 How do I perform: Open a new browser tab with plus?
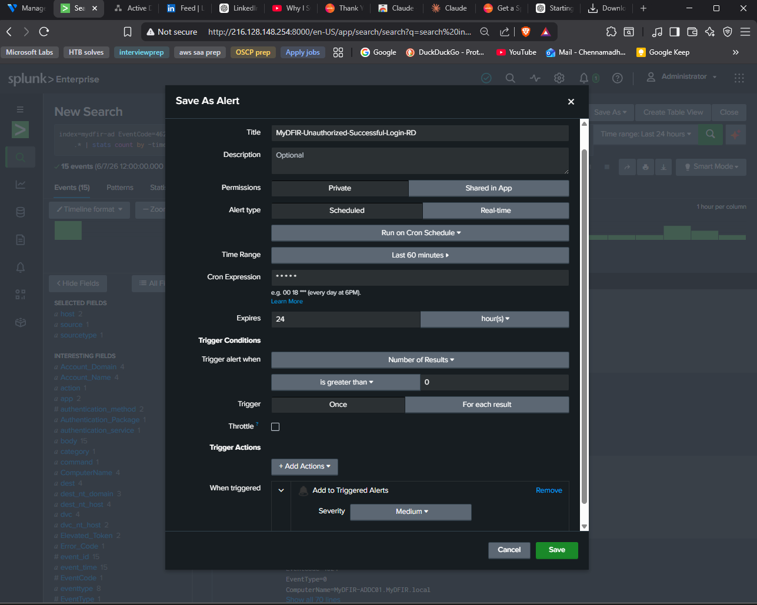pos(643,8)
